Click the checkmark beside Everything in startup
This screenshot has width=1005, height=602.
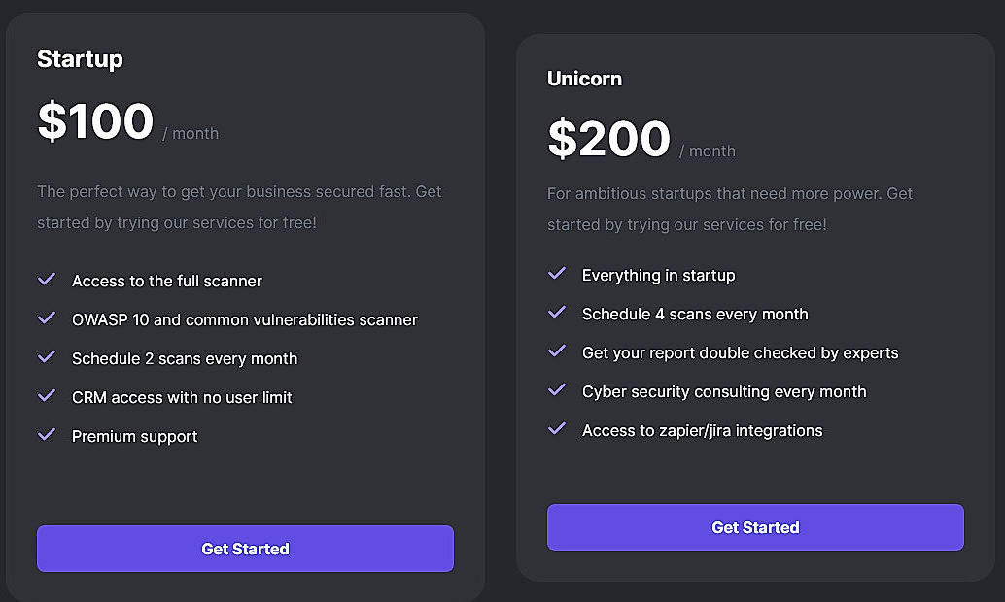click(557, 274)
